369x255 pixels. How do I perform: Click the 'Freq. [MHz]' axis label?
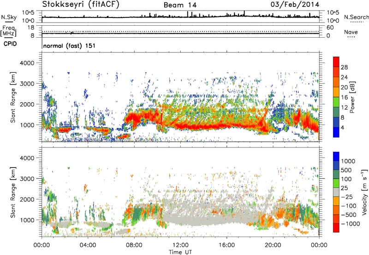(x=9, y=31)
